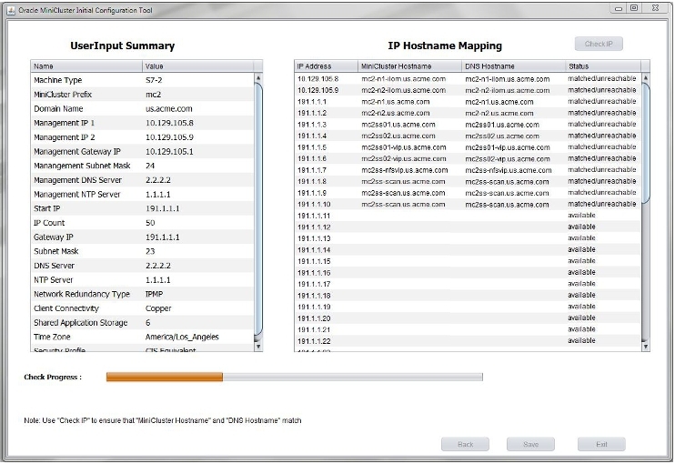Select the Management NTP Server row
The height and width of the screenshot is (464, 675).
point(143,194)
